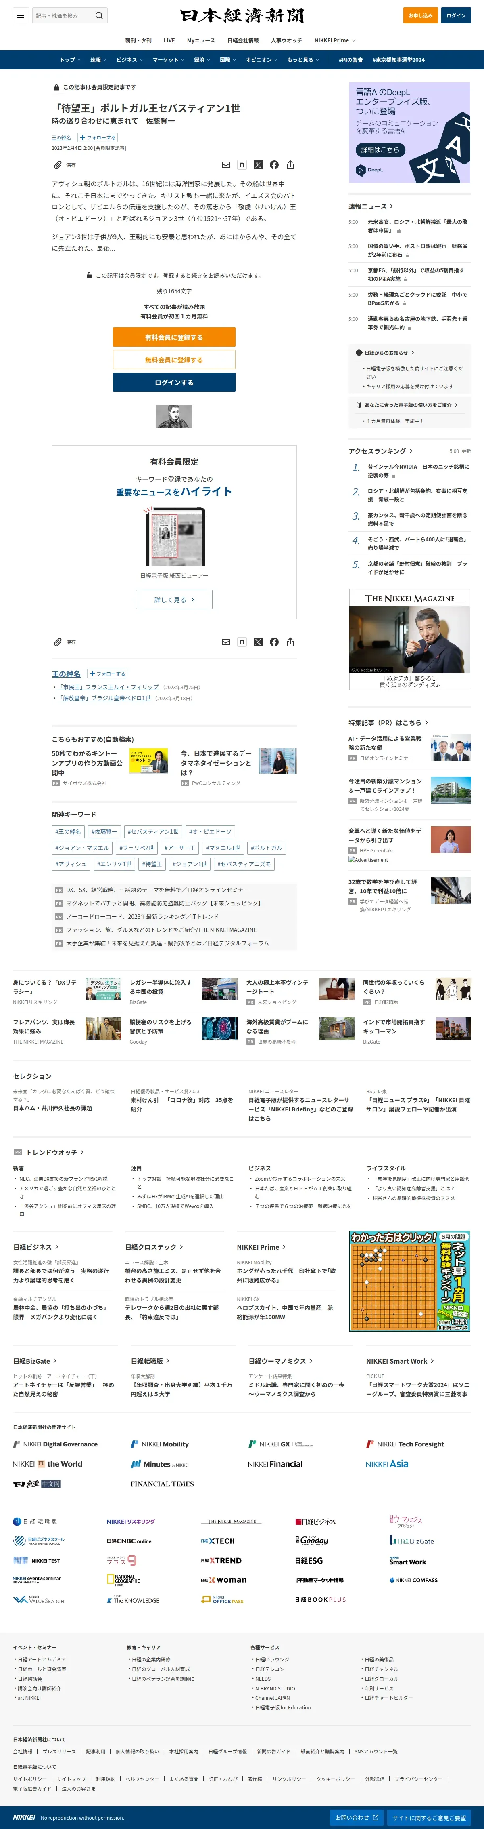Open トレンドウオッチ section heading
This screenshot has height=1829, width=484.
pos(54,1152)
